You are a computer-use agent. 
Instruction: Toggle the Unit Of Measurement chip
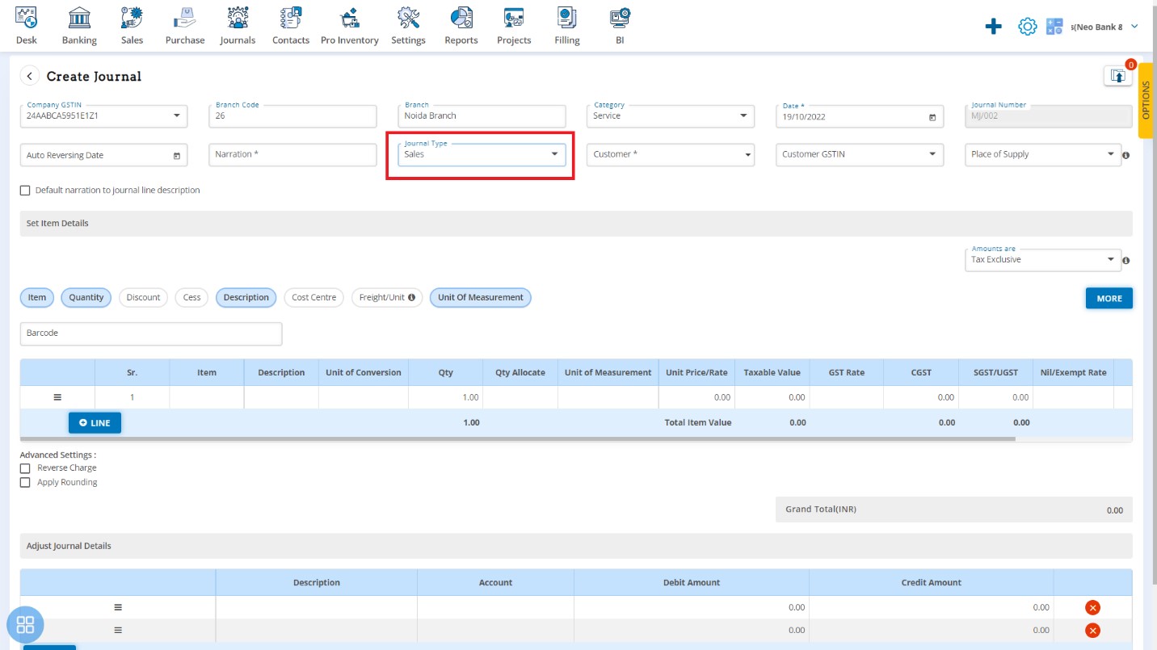pos(481,297)
